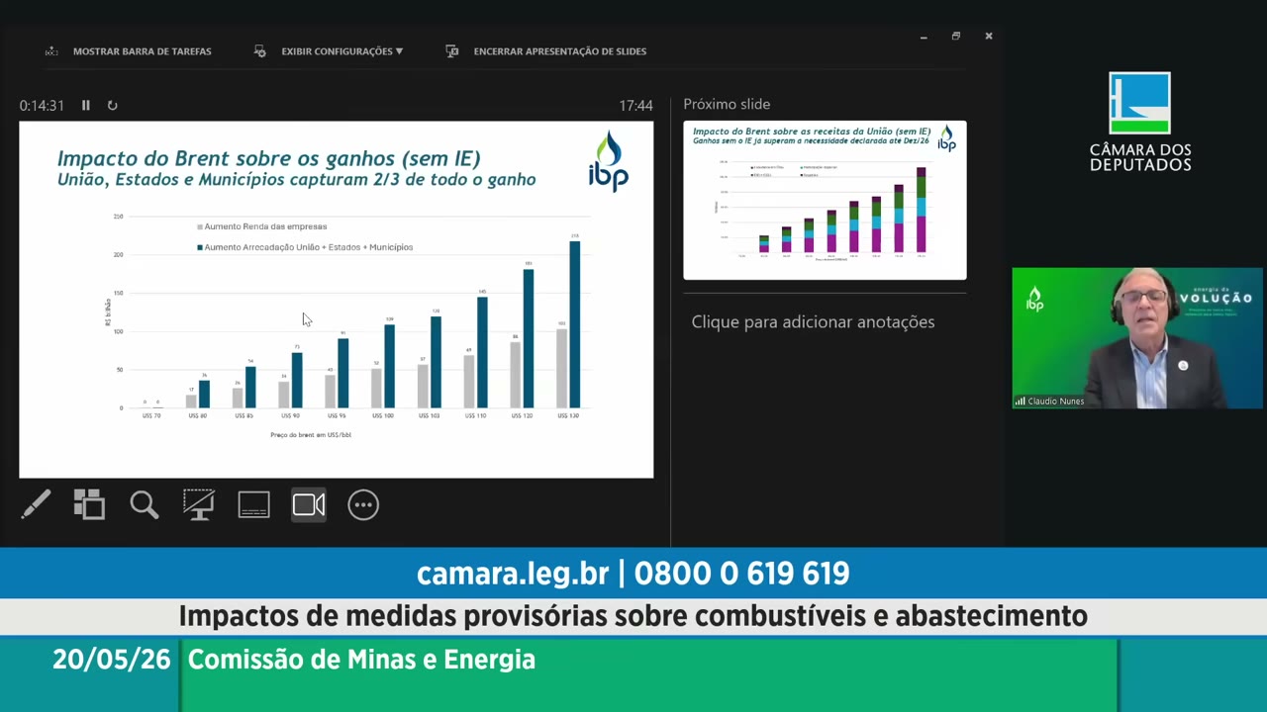This screenshot has width=1267, height=712.
Task: Click the 'Claudio Nunes' name label
Action: tap(1055, 401)
